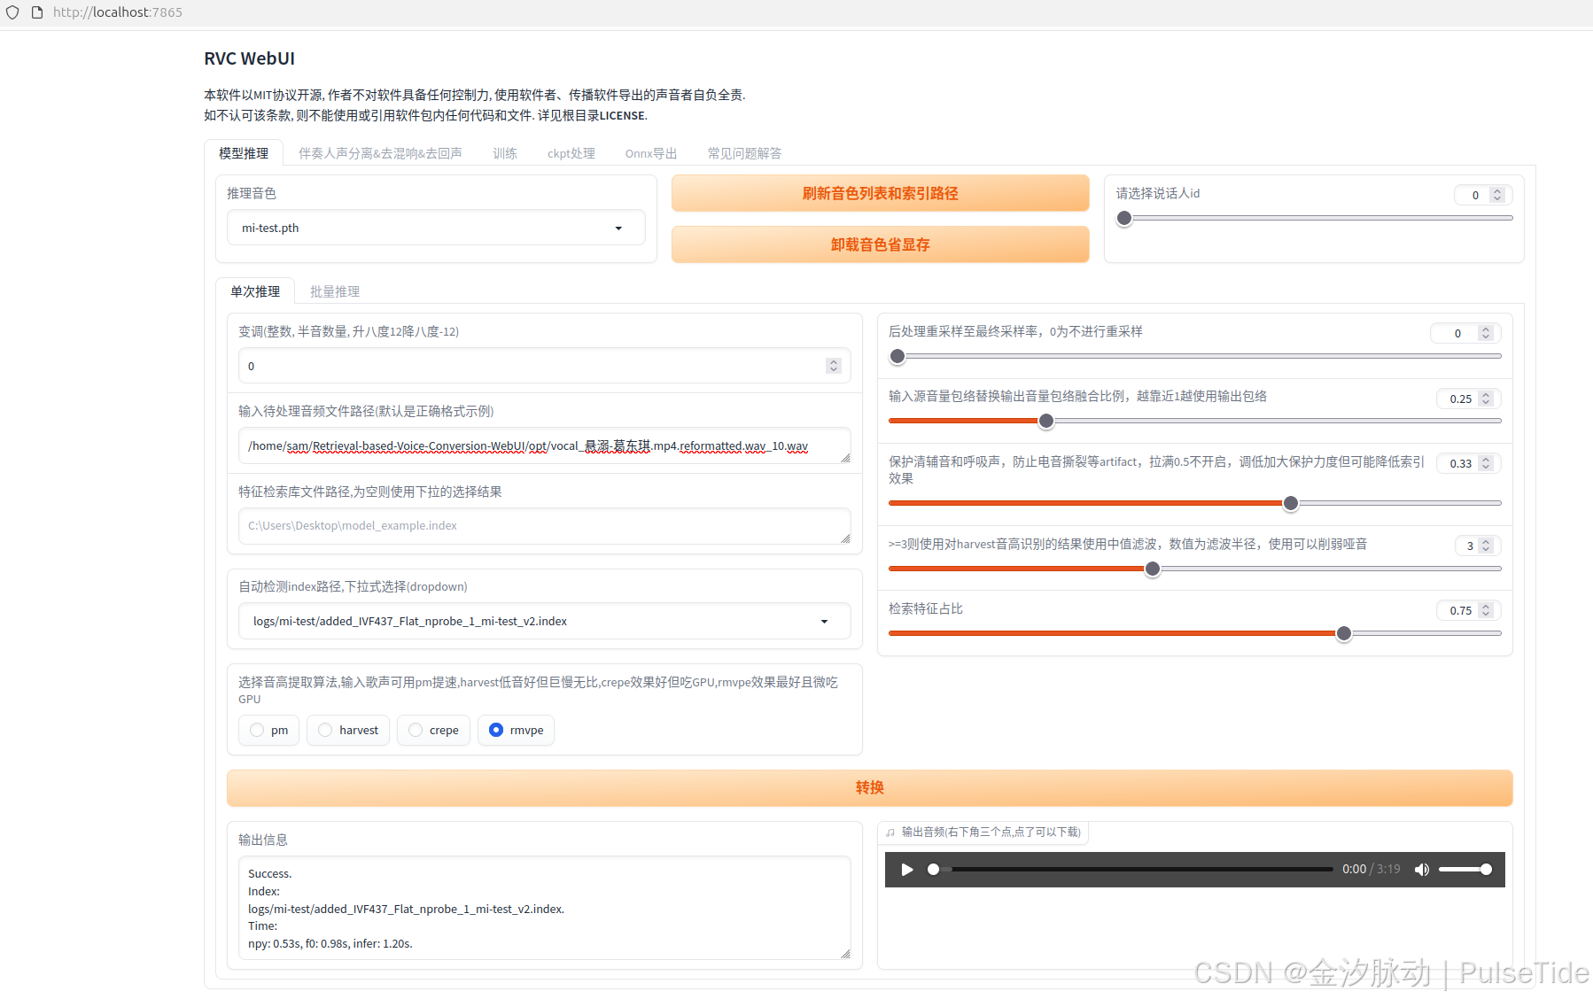
Task: Click the 转换 convert button
Action: click(869, 787)
